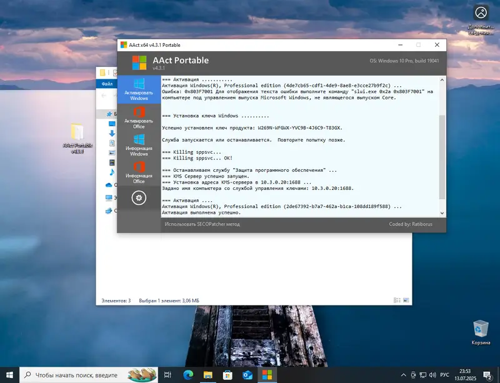Viewport: 500px width, 383px height.
Task: Open the Windows Start menu
Action: pyautogui.click(x=9, y=376)
